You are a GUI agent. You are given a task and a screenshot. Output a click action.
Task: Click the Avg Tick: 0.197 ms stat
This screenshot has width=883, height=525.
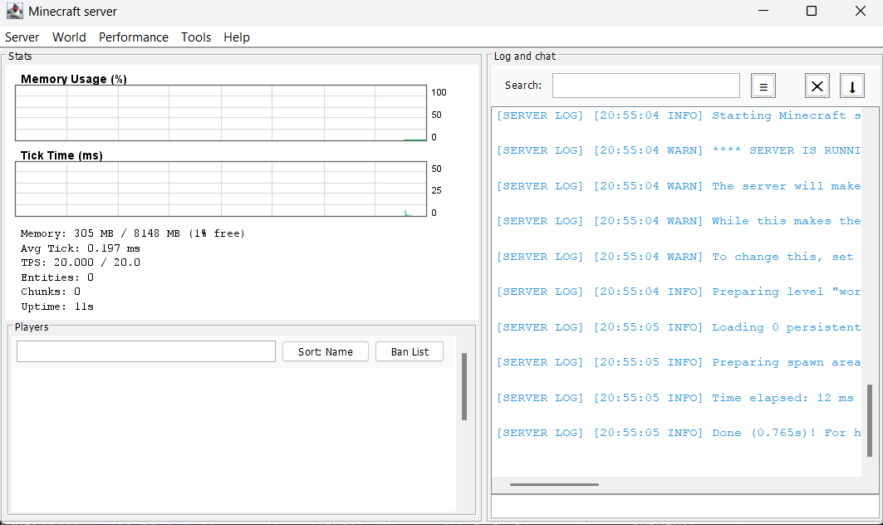point(81,248)
